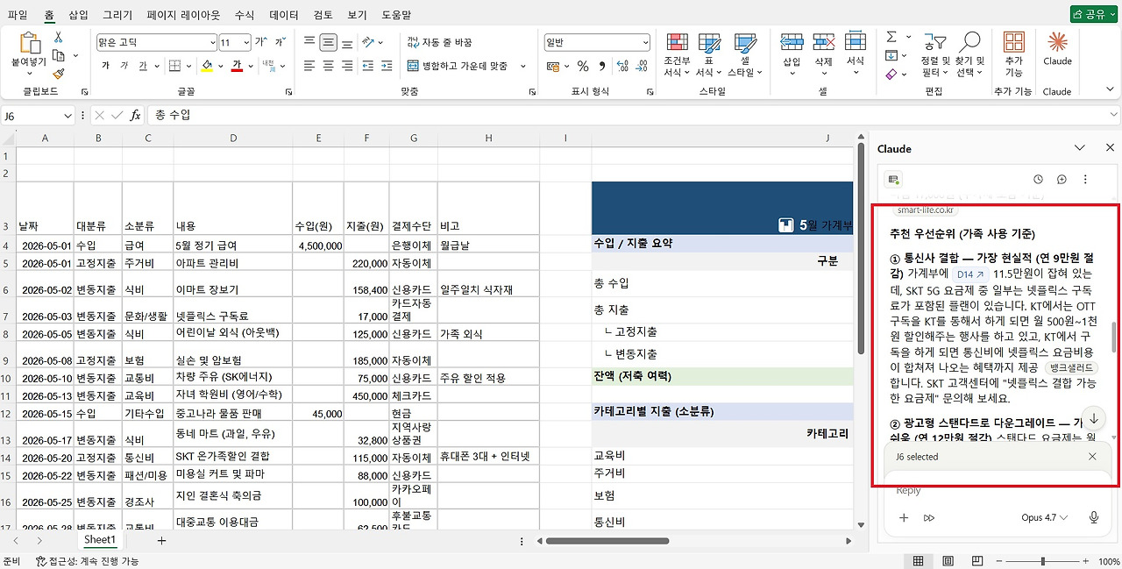The width and height of the screenshot is (1122, 569).
Task: Open the font name dropdown 맑은 고딕
Action: pos(212,42)
